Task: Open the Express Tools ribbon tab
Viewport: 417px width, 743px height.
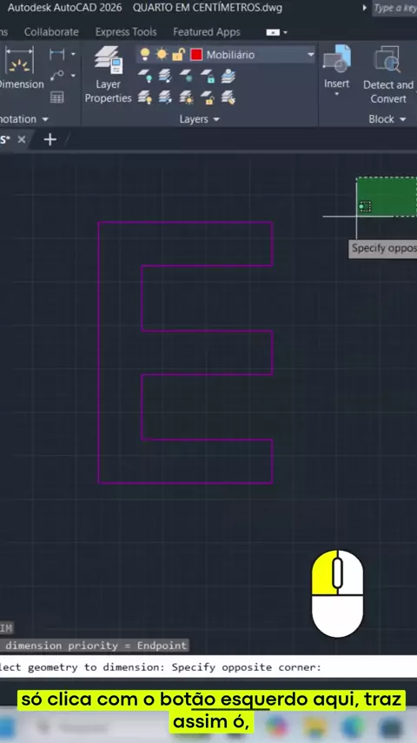Action: [x=126, y=31]
